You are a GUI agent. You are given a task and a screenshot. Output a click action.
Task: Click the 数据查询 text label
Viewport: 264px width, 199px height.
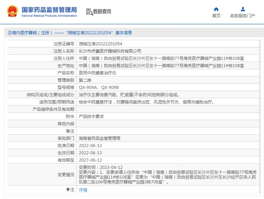point(102,11)
